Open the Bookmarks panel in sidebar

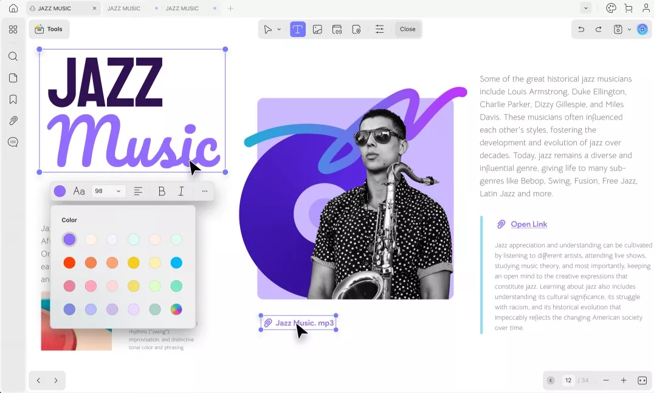[x=13, y=100]
